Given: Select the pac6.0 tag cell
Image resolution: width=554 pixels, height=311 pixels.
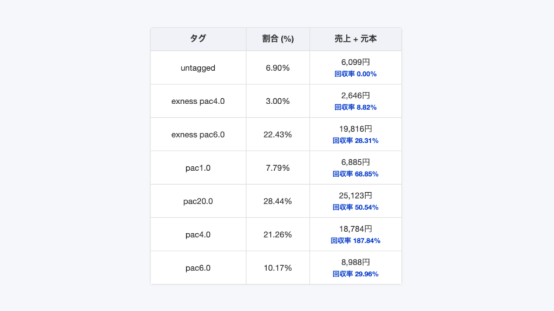Looking at the screenshot, I should click(x=198, y=268).
